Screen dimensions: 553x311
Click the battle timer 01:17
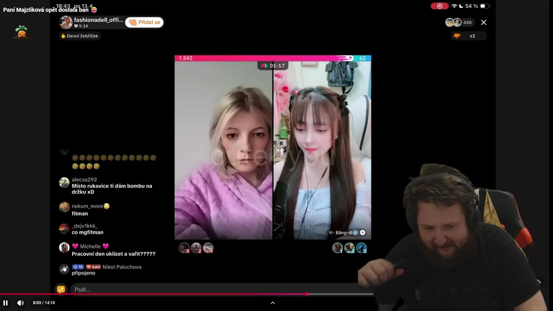(x=273, y=66)
